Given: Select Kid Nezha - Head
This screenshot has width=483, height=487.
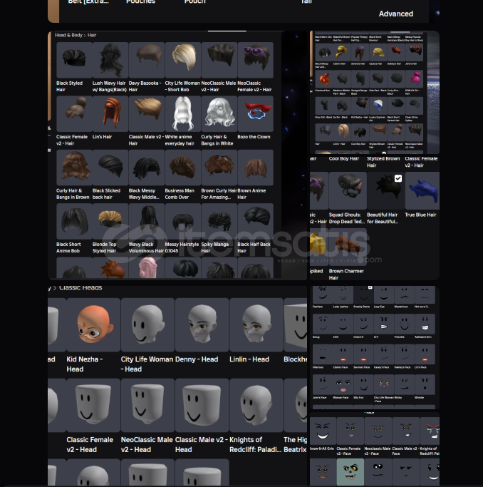Looking at the screenshot, I should [93, 325].
